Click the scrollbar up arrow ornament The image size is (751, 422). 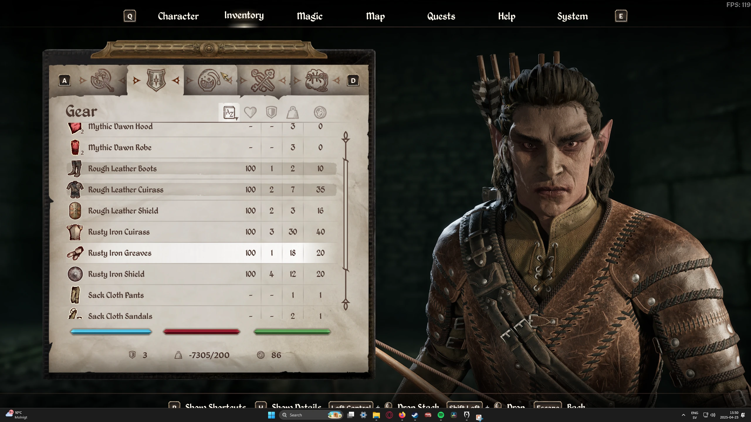click(x=346, y=137)
